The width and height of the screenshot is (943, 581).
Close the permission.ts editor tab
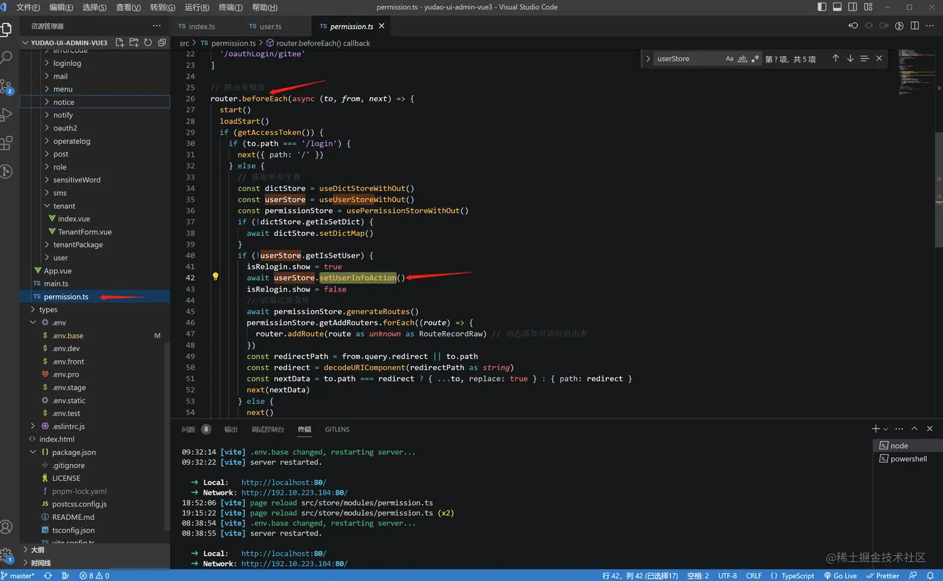(382, 26)
